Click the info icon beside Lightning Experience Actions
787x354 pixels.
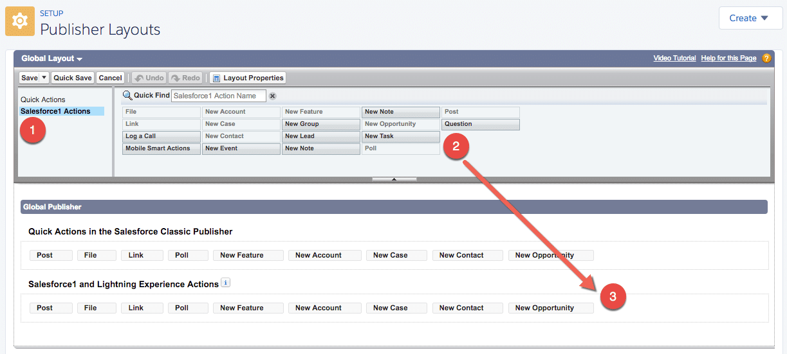point(225,283)
